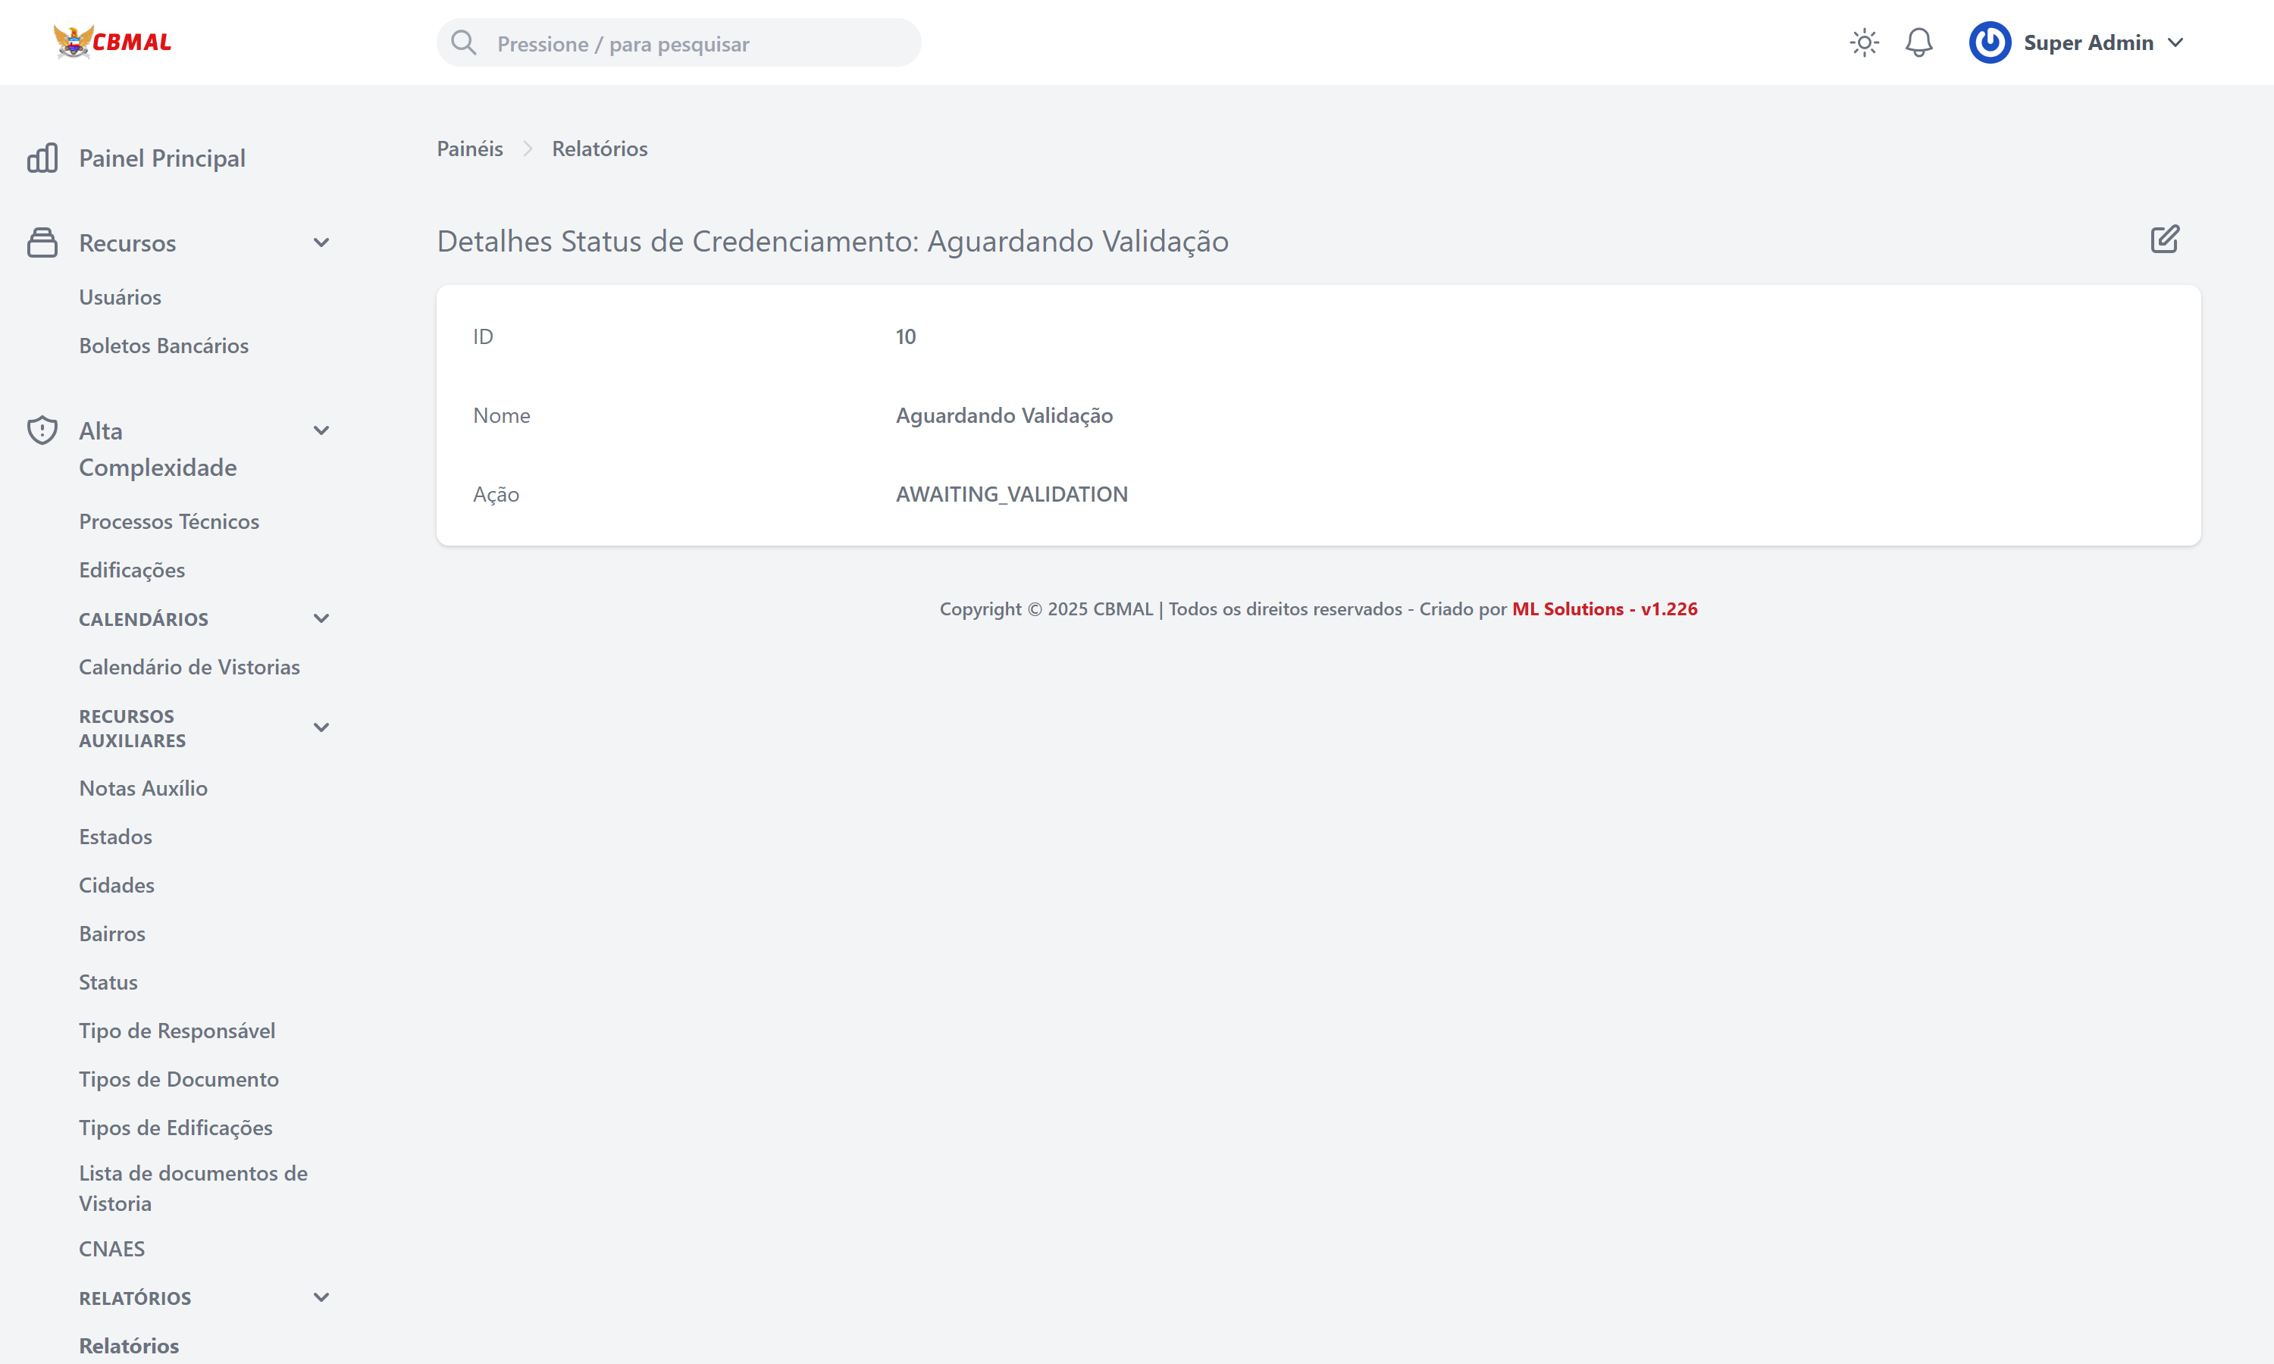Image resolution: width=2274 pixels, height=1364 pixels.
Task: Open Boletos Bancários page
Action: pyautogui.click(x=164, y=346)
